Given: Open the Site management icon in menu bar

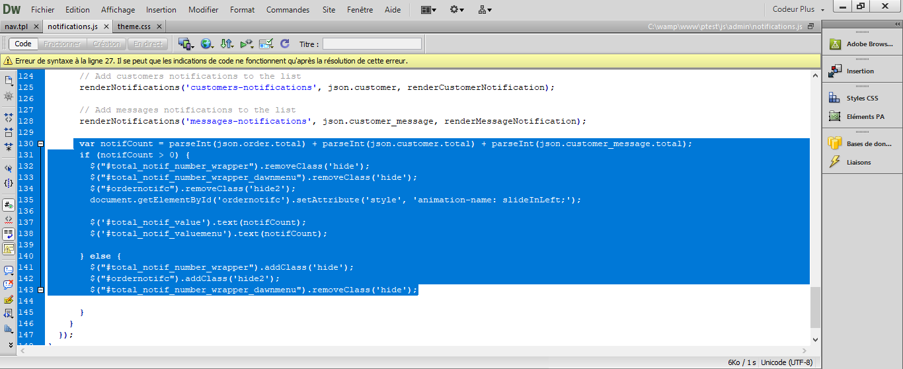Looking at the screenshot, I should point(484,10).
